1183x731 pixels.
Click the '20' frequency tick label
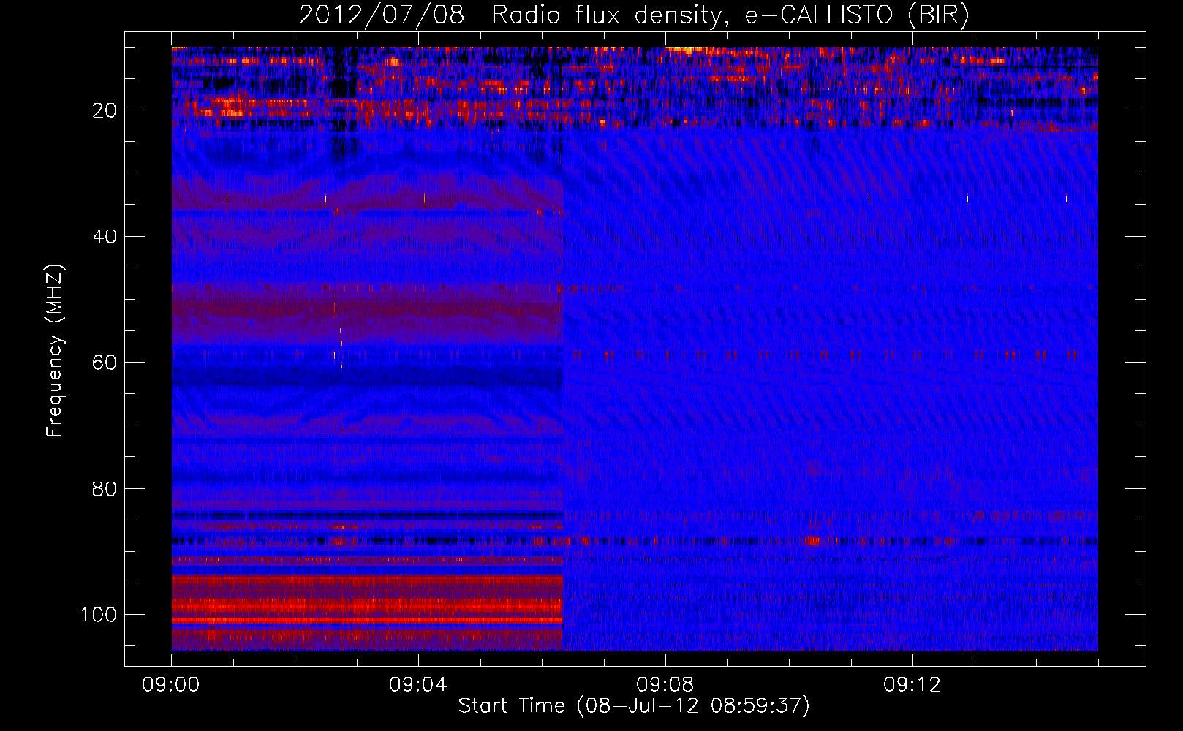click(x=105, y=110)
